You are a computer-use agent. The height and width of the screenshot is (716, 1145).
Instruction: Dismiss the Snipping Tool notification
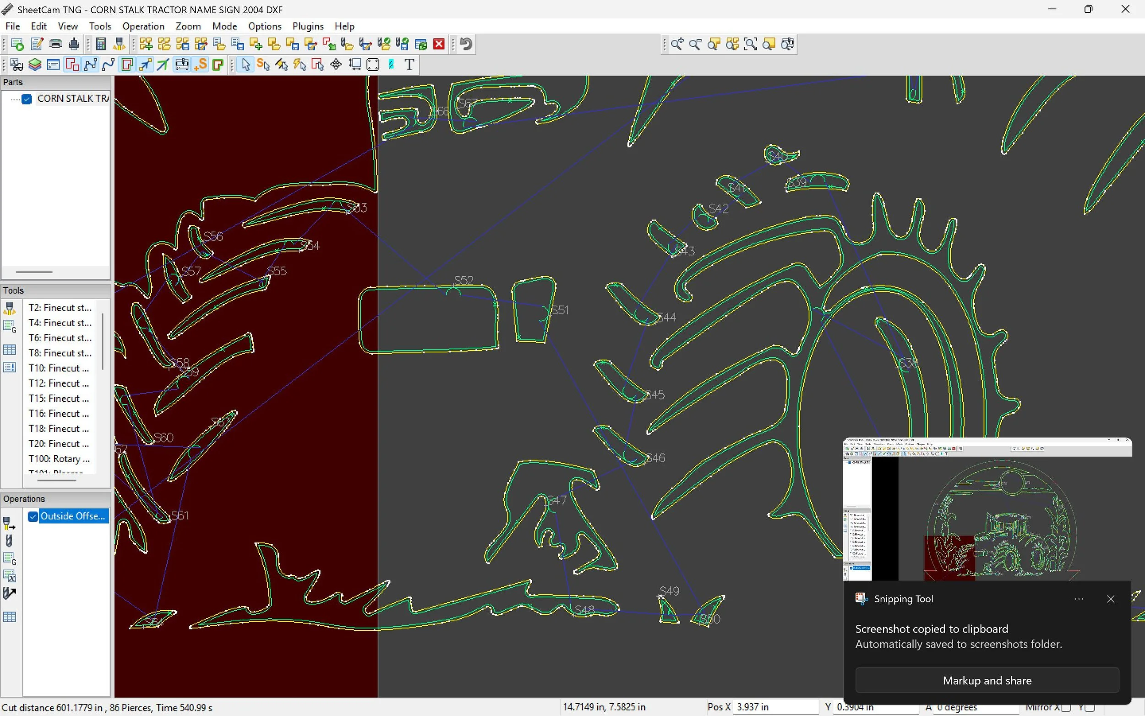coord(1111,599)
